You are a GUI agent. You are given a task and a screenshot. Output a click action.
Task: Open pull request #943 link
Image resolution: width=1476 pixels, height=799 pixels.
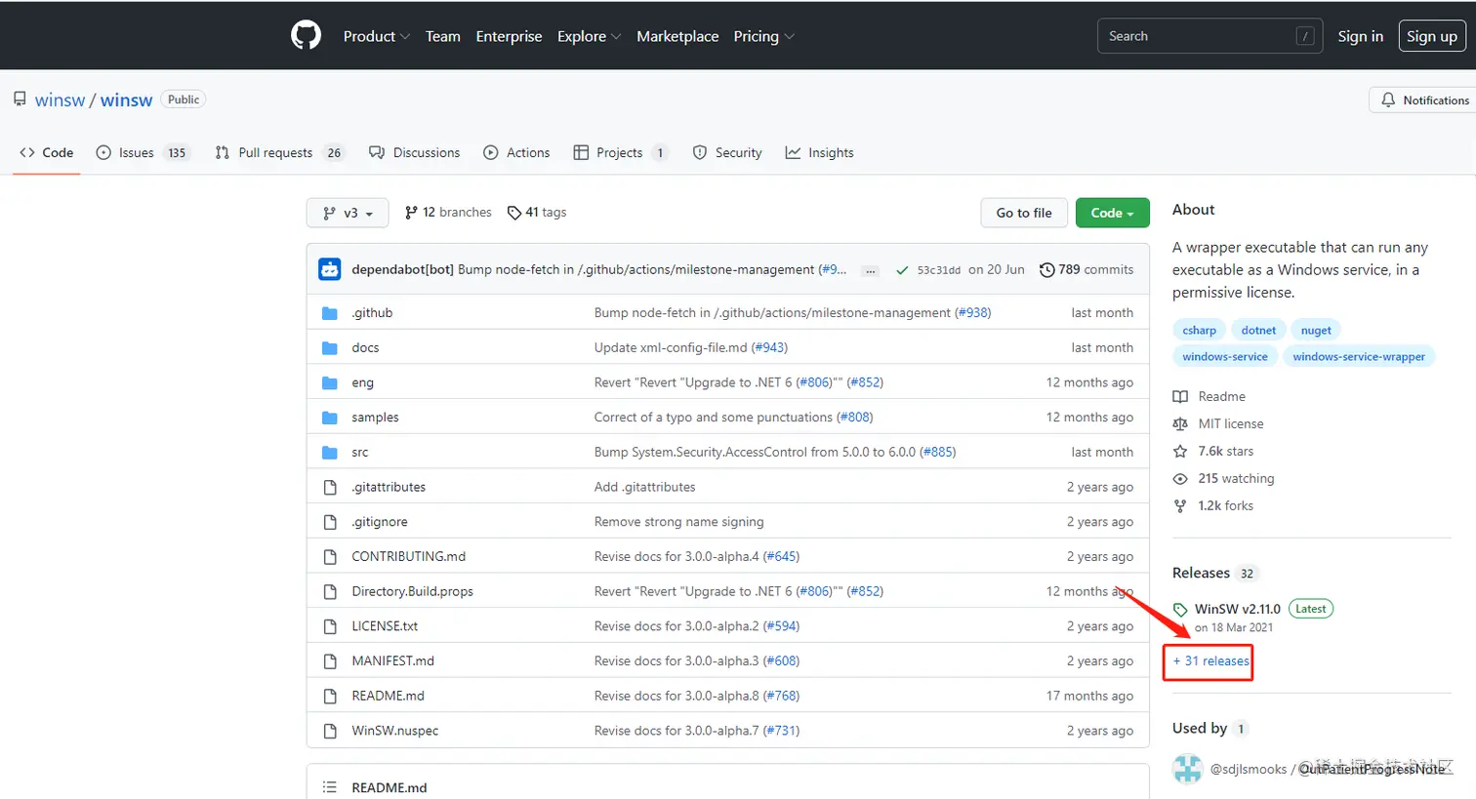coord(769,347)
